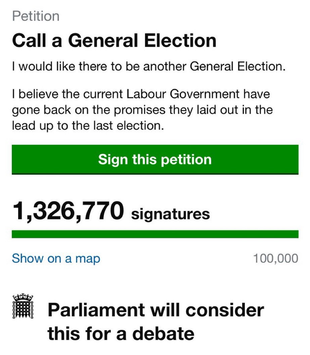Click the line gone back on the promises

tap(142, 111)
